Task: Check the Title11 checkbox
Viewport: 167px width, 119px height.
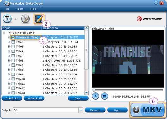Action: click(x=13, y=84)
